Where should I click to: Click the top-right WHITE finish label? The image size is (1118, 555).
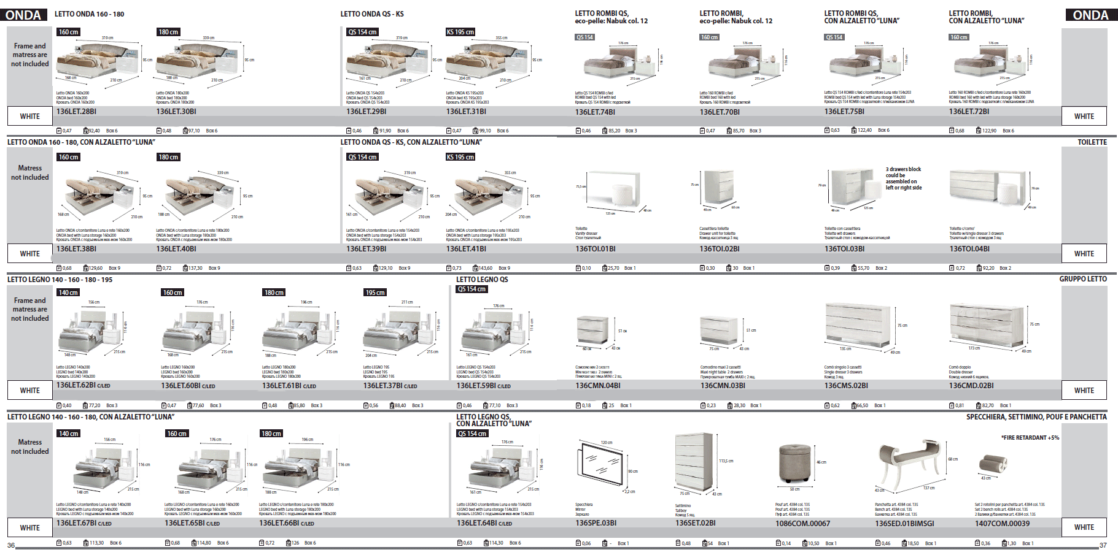coord(1084,116)
